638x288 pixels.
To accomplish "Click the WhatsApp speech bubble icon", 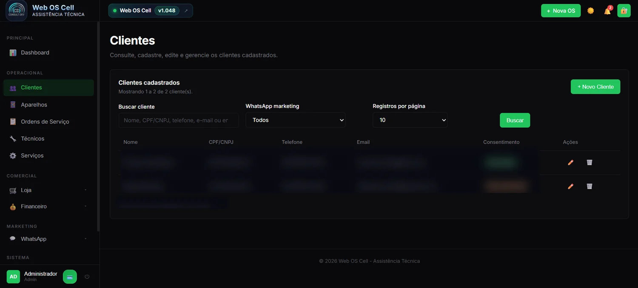I will (x=13, y=239).
